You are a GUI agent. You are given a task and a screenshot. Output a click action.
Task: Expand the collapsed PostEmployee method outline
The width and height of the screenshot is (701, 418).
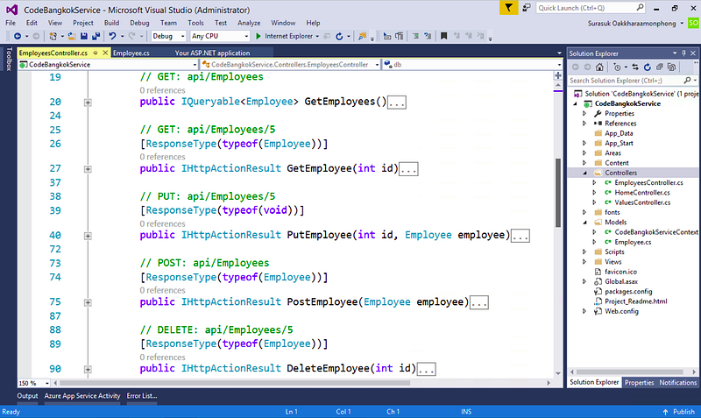(x=88, y=302)
